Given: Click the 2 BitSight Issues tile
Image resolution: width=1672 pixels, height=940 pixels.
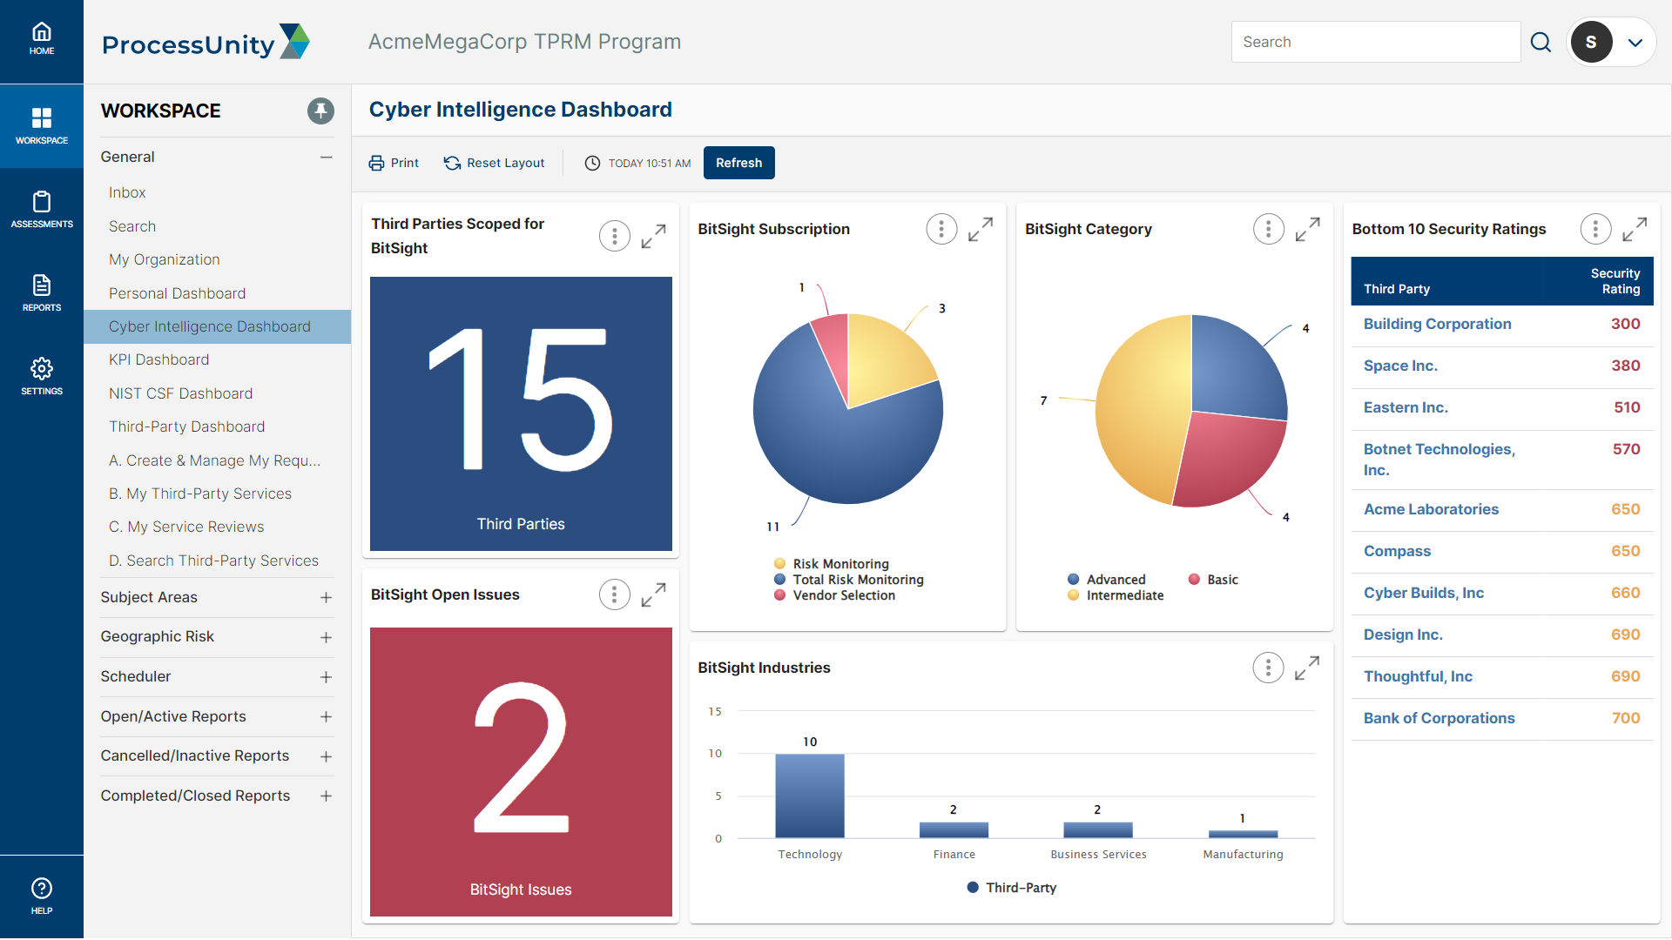Looking at the screenshot, I should [521, 771].
